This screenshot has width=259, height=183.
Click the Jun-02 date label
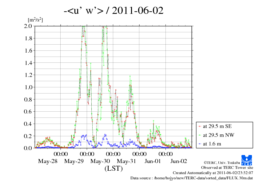point(179,161)
